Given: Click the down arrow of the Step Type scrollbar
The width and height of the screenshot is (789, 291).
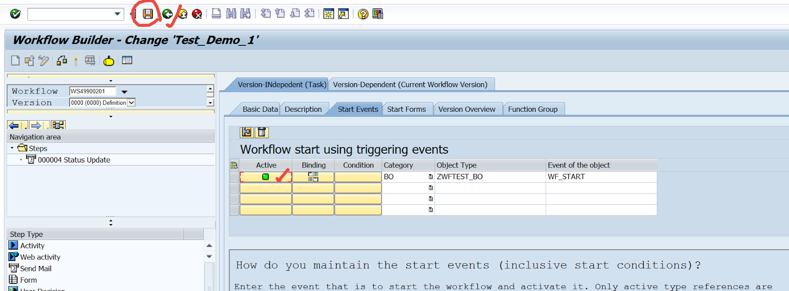Looking at the screenshot, I should (209, 257).
